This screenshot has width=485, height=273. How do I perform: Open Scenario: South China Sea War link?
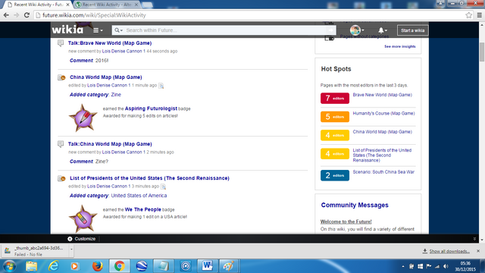tap(383, 172)
